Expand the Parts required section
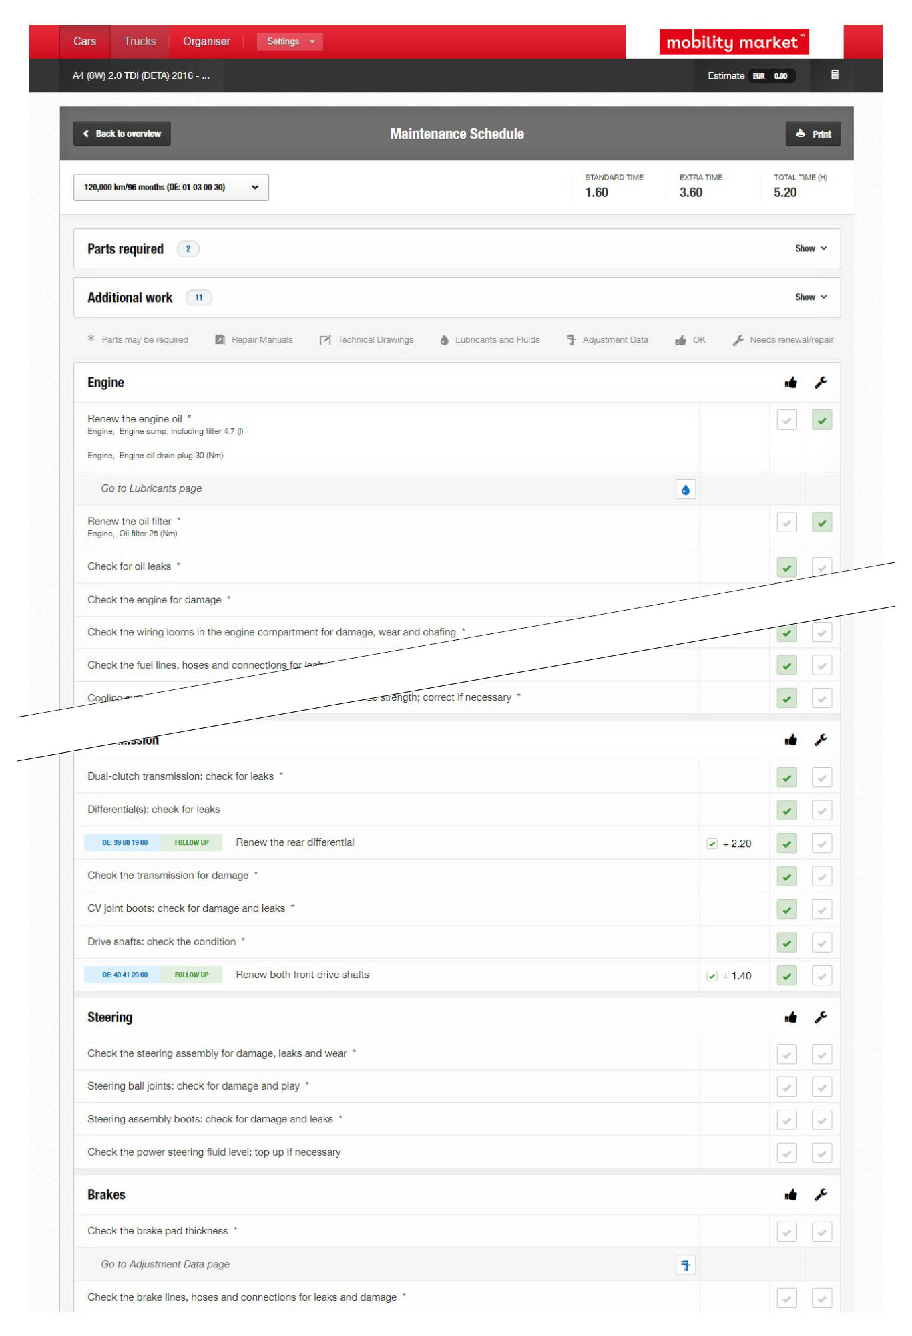Viewport: 912px width, 1336px height. (x=810, y=248)
